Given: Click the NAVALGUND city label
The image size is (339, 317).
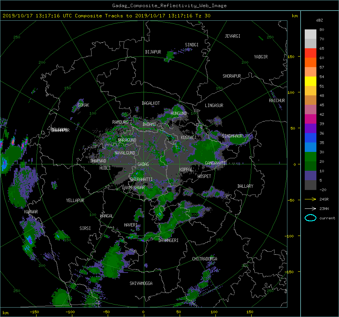Looking at the screenshot, I should pos(125,153).
